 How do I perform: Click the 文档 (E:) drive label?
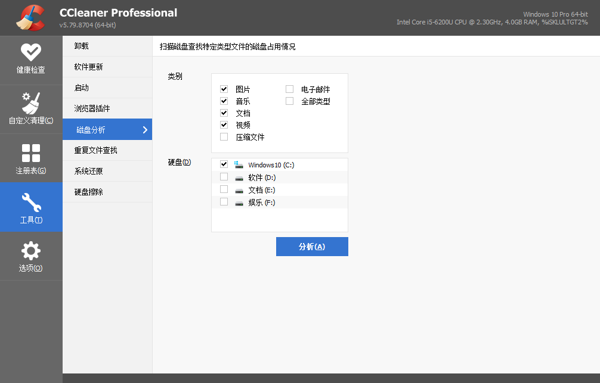(262, 190)
